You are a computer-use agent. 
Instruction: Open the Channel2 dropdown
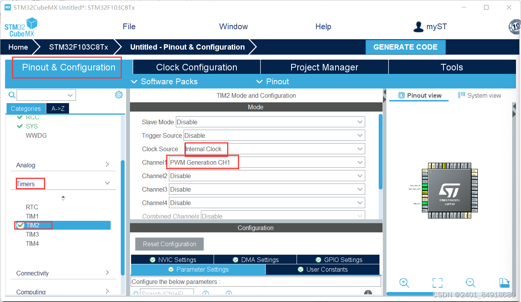(267, 176)
